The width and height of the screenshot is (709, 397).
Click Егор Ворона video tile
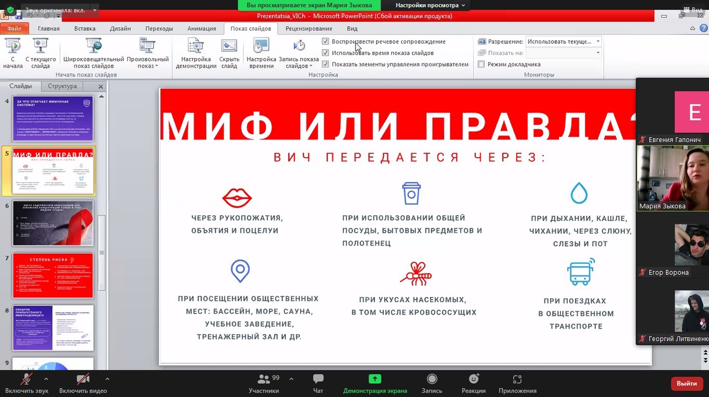coord(673,245)
